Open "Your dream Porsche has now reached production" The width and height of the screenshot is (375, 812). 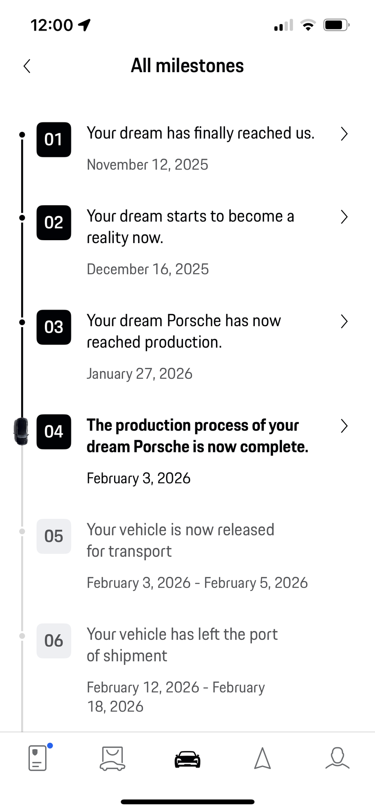pyautogui.click(x=183, y=331)
